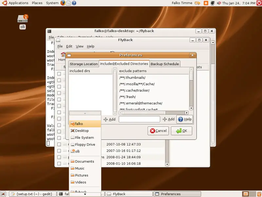Select Music in folder dropdown
This screenshot has height=197, width=262.
point(85,168)
